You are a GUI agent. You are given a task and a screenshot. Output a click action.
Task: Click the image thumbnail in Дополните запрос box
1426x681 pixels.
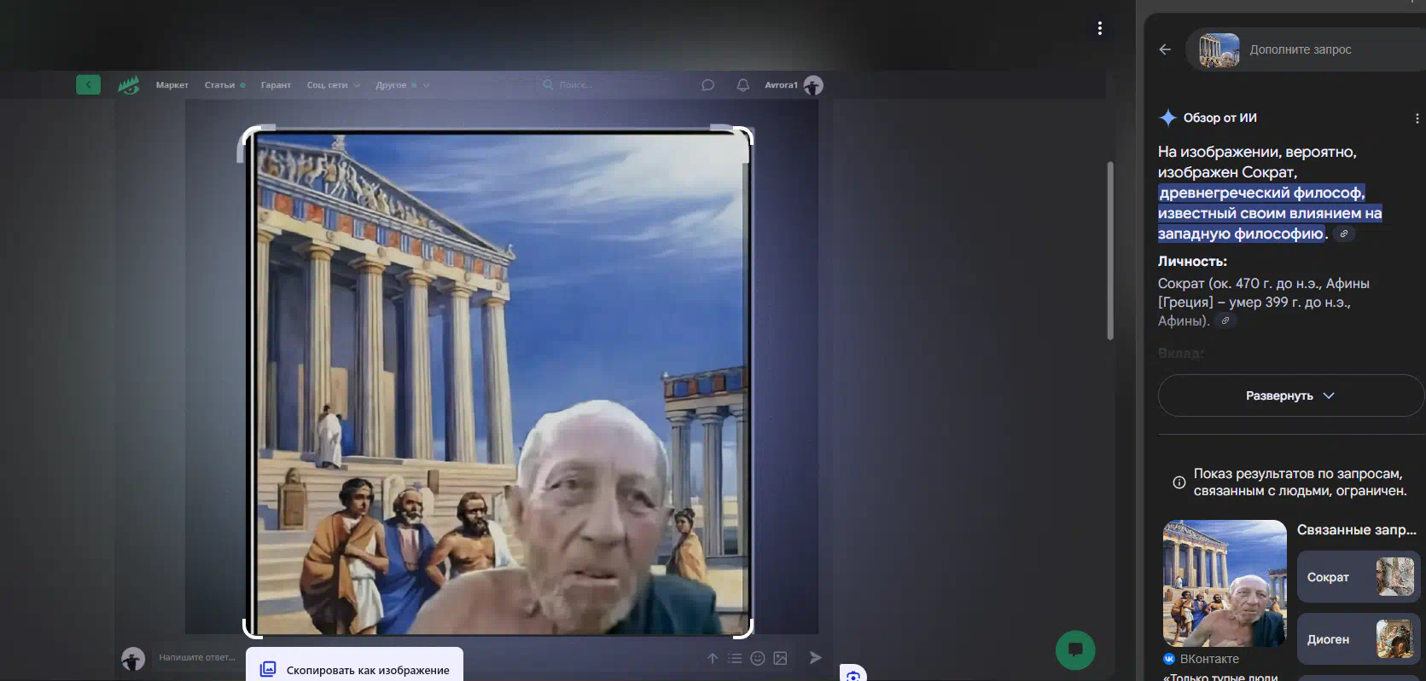1219,49
